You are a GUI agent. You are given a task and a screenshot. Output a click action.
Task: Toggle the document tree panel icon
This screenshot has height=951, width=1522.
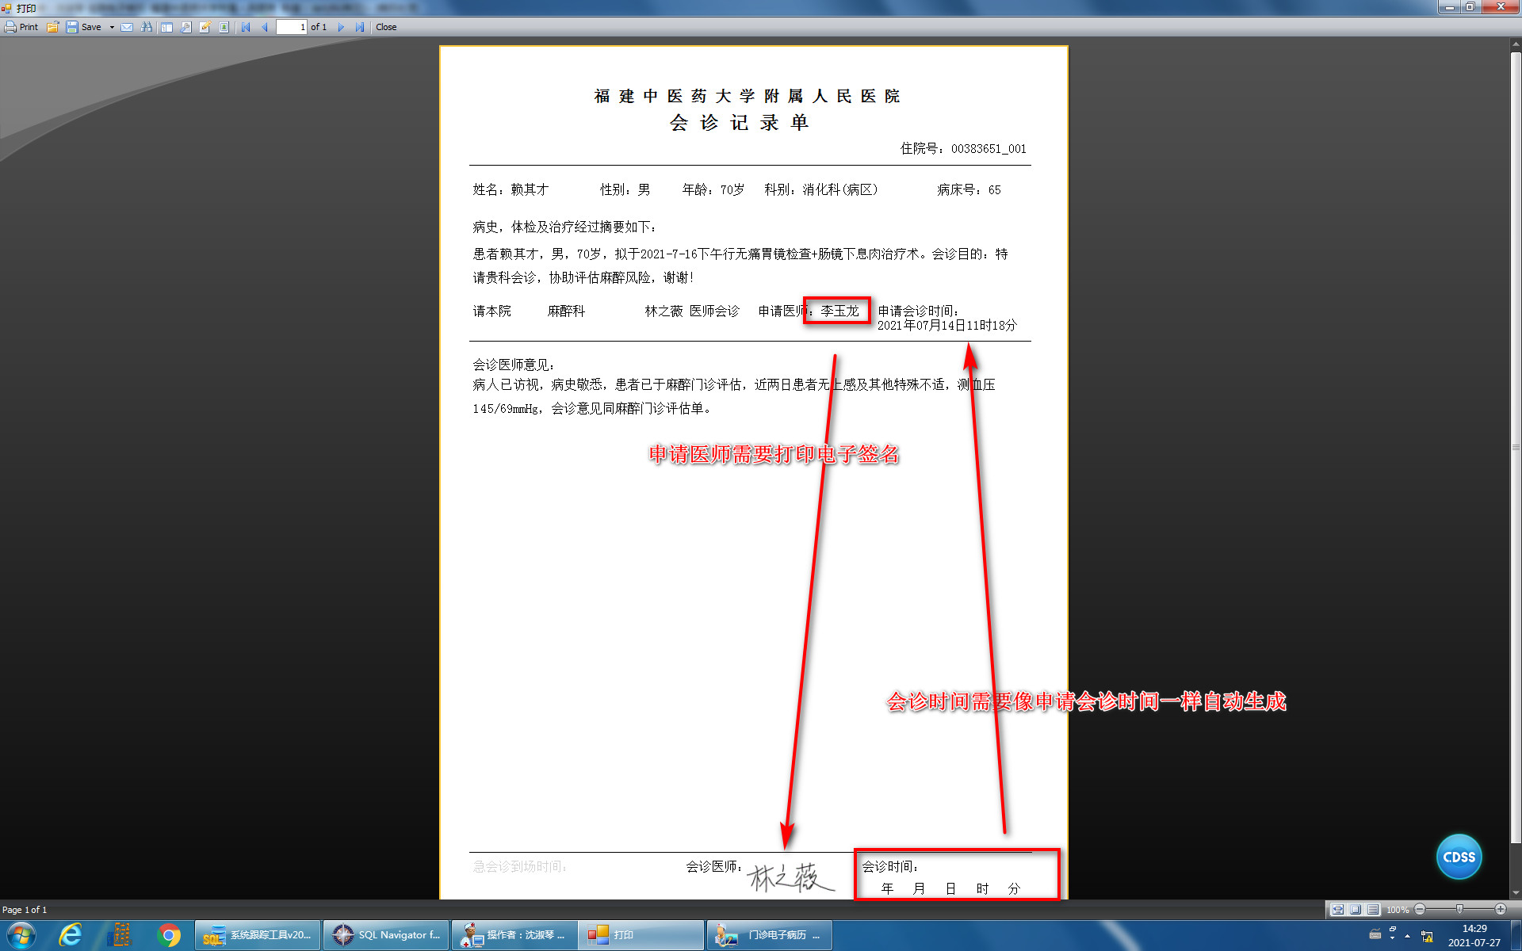pos(166,27)
